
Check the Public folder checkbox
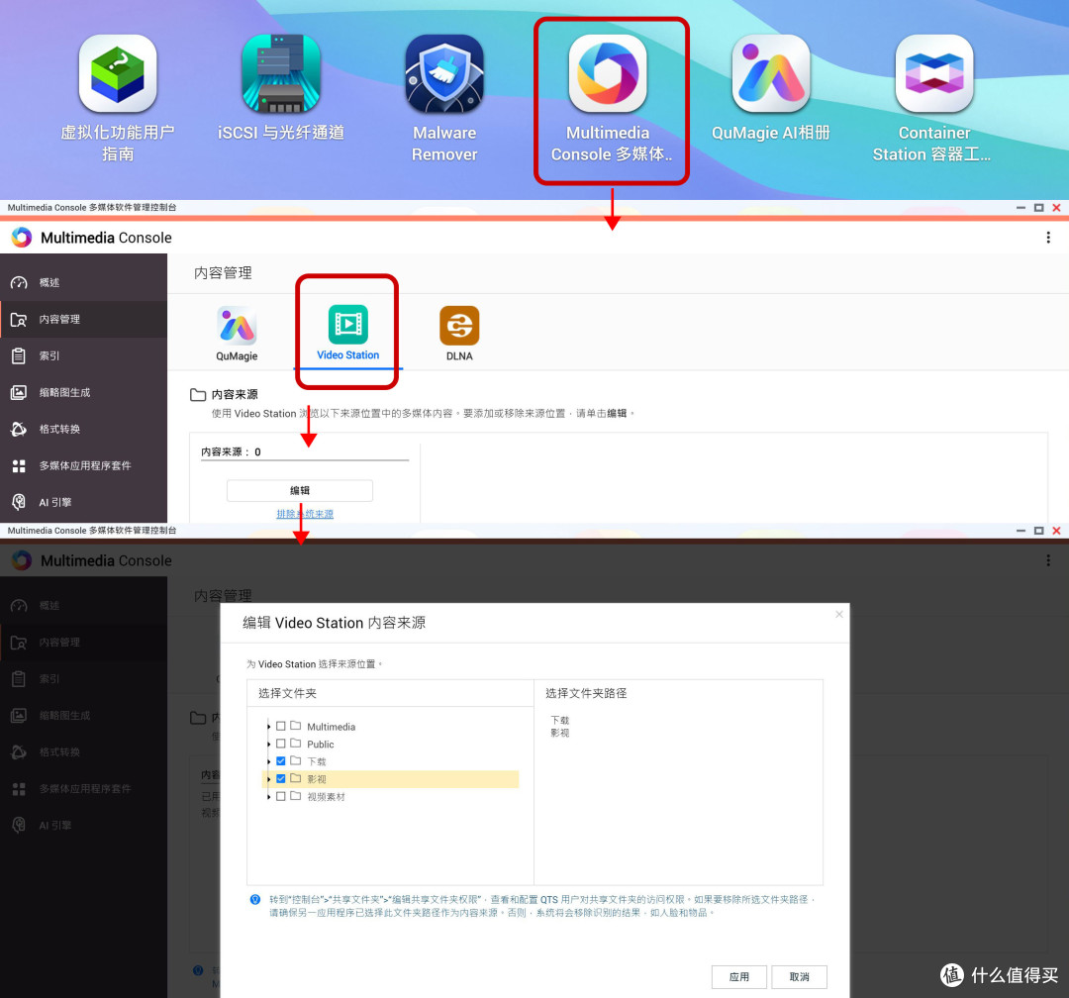[x=281, y=744]
